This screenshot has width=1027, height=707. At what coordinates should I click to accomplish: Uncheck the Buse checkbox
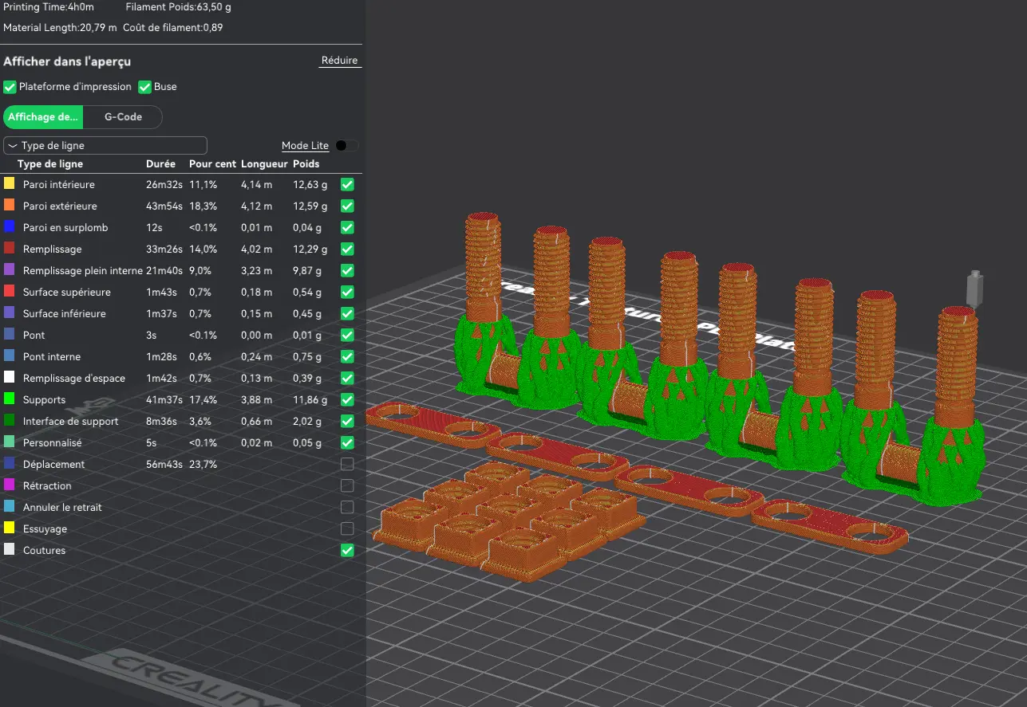tap(145, 87)
